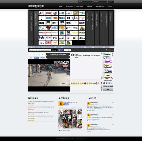142x141 pixels.
Task: Open the FOX channel logo tile
Action: tap(55, 18)
